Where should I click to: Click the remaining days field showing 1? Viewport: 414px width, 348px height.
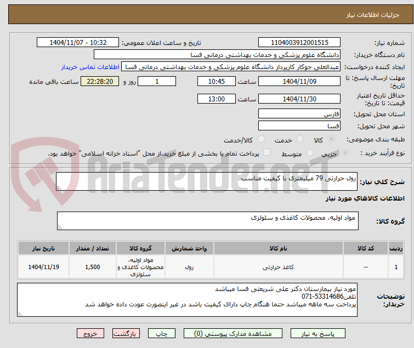tap(157, 81)
